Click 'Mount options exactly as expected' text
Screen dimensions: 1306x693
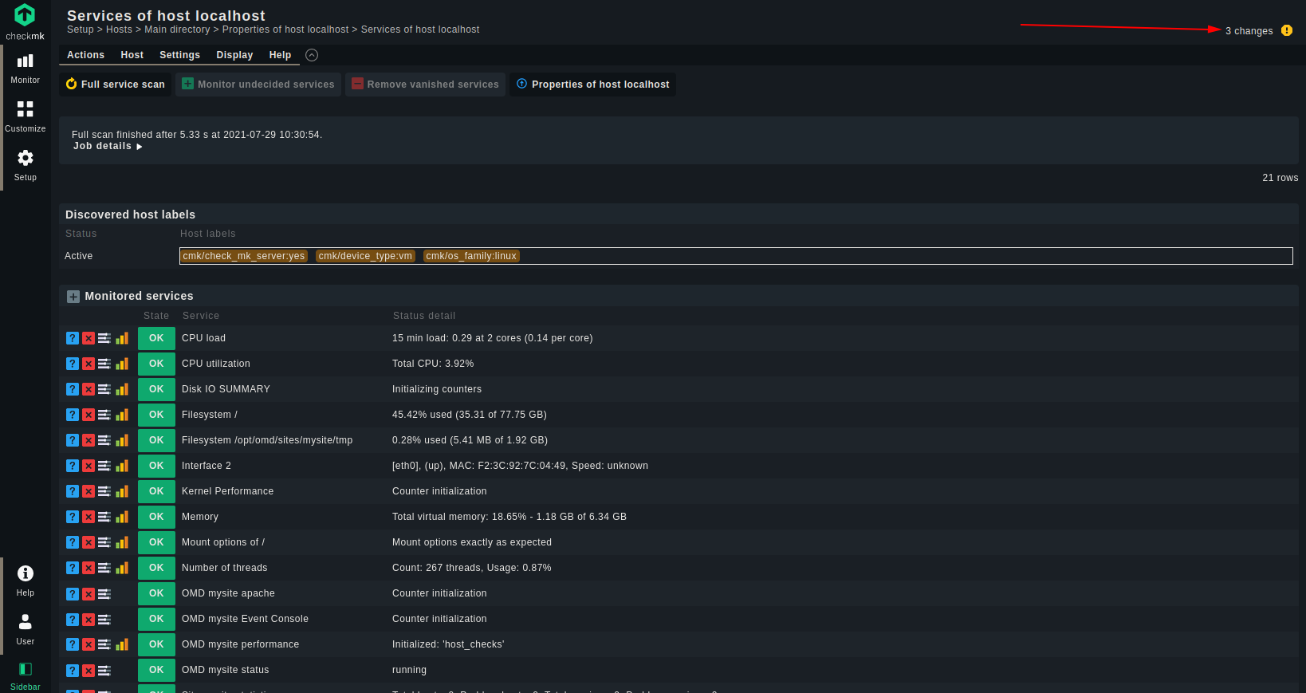(x=472, y=542)
